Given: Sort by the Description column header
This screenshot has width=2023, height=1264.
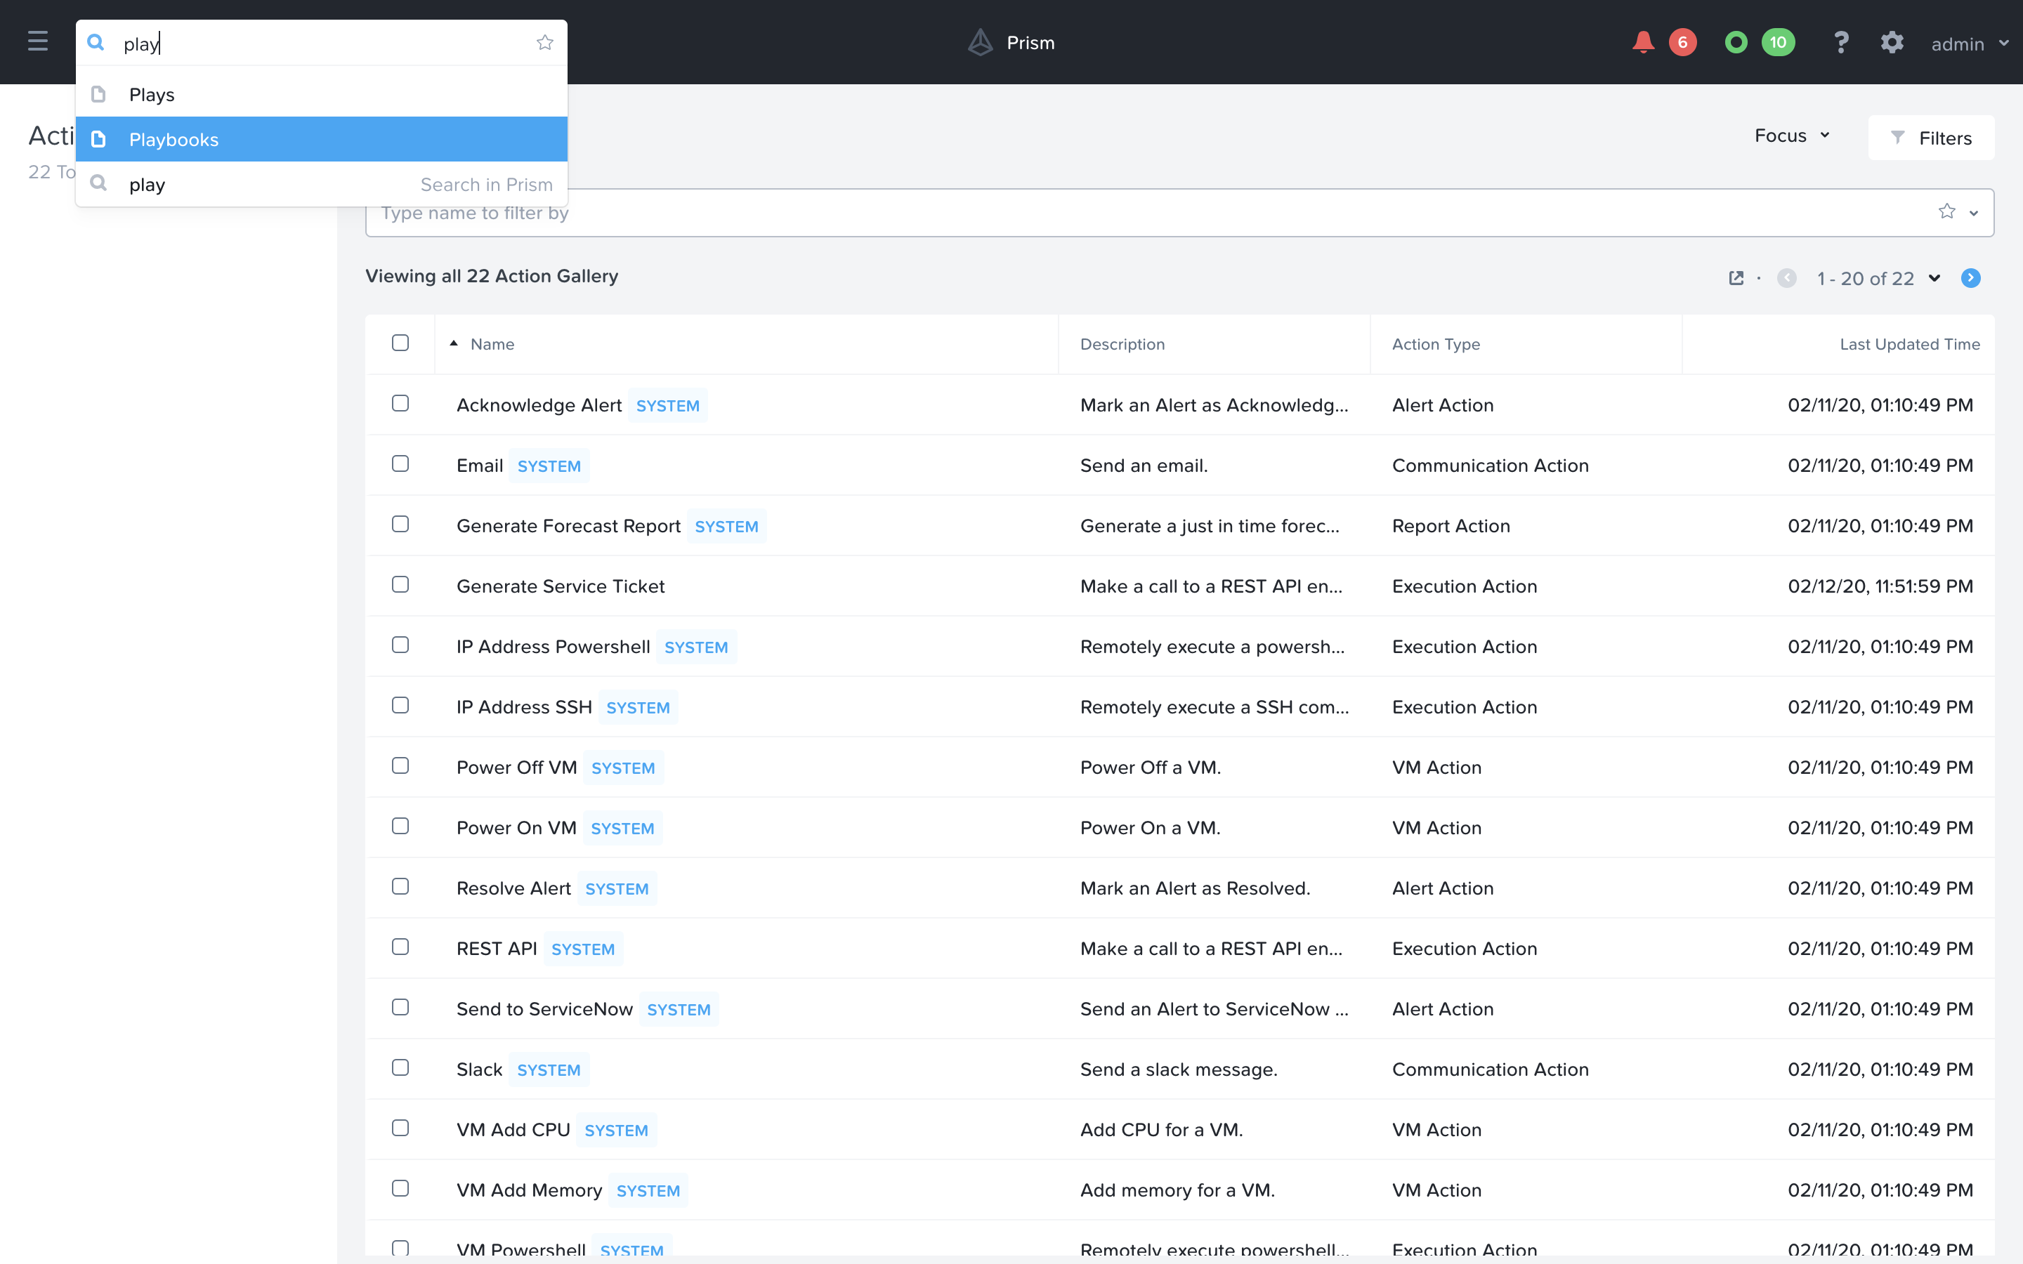Looking at the screenshot, I should coord(1122,343).
